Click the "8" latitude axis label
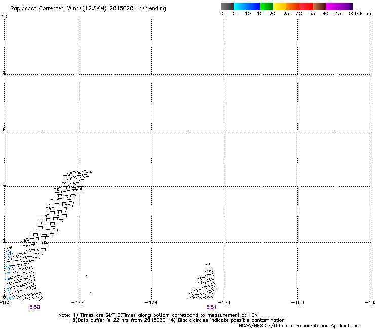The height and width of the screenshot is (329, 375). tap(4, 73)
